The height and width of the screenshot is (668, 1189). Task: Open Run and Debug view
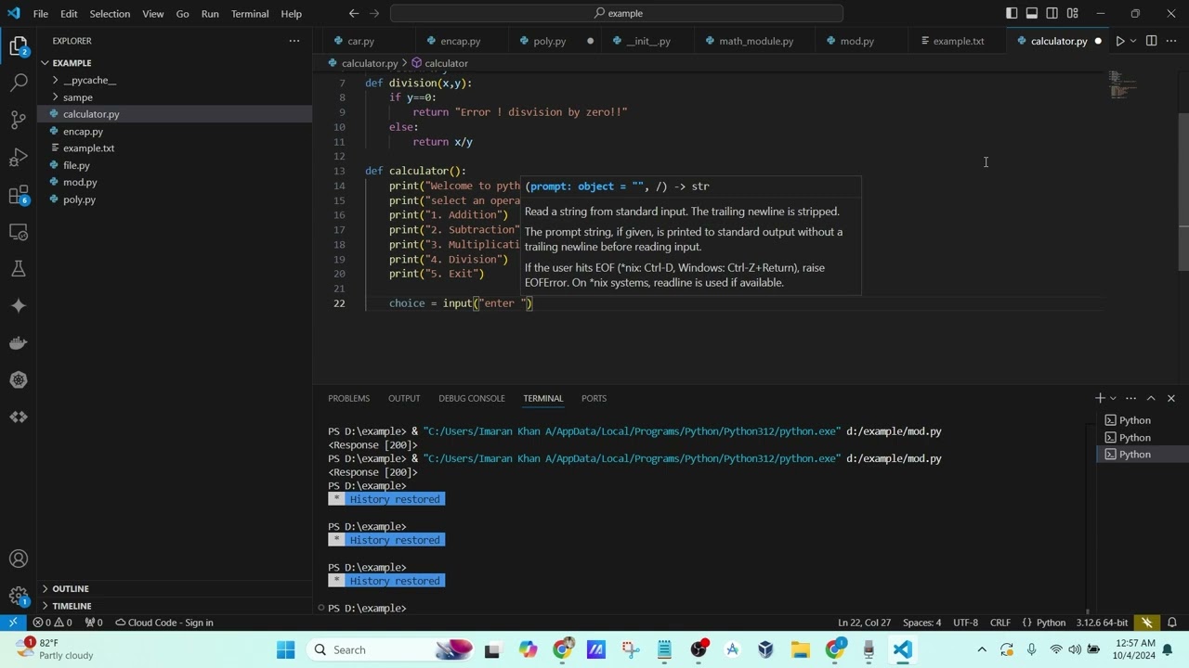tap(19, 157)
